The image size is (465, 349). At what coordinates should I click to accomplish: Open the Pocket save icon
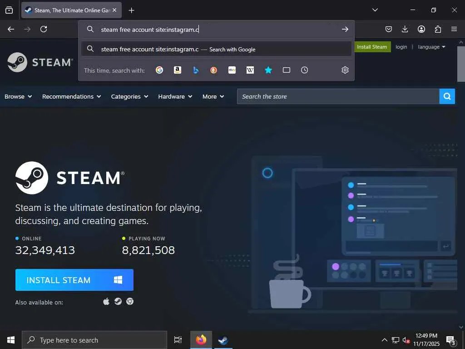pos(389,29)
